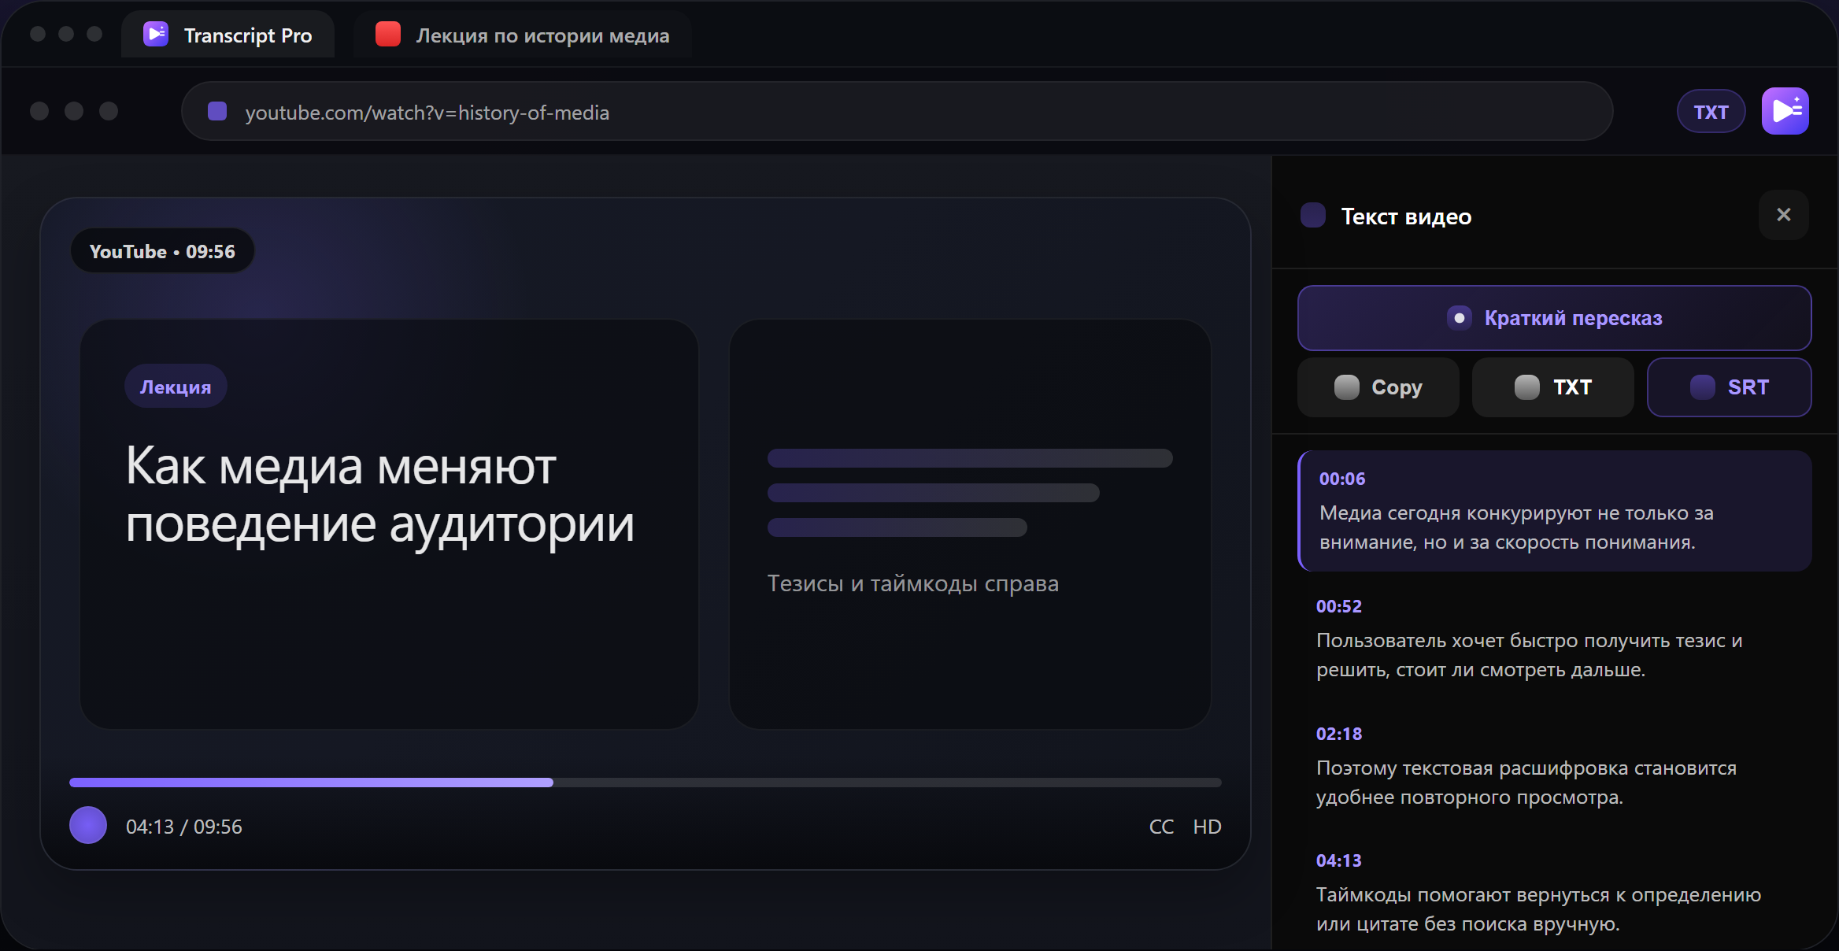Click the Copy export button
1839x951 pixels.
1378,387
